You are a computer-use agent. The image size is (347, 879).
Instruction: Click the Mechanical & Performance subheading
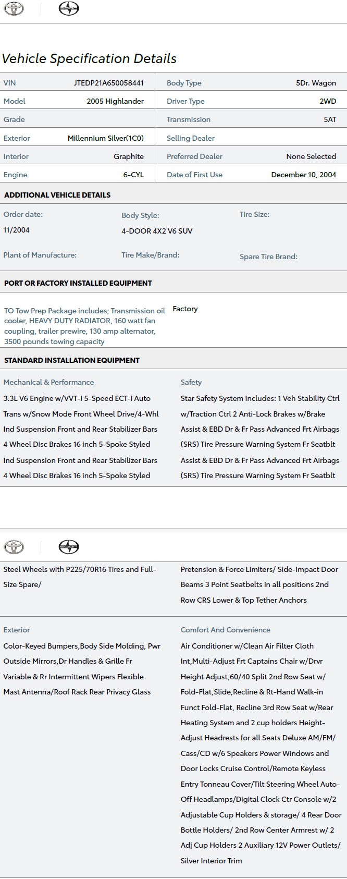coord(48,382)
